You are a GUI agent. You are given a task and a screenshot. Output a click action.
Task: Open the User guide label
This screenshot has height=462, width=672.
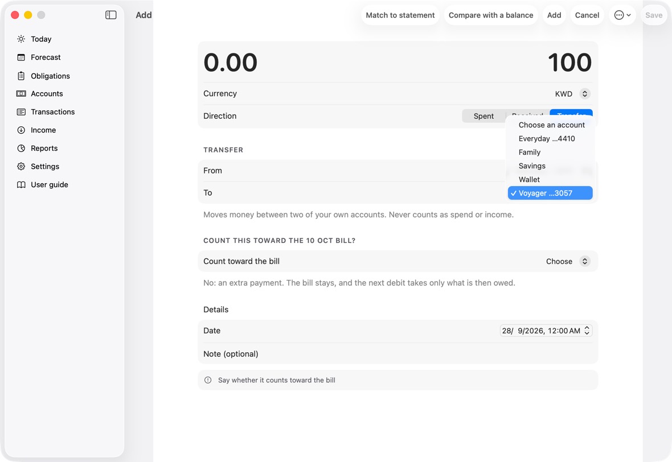[50, 184]
